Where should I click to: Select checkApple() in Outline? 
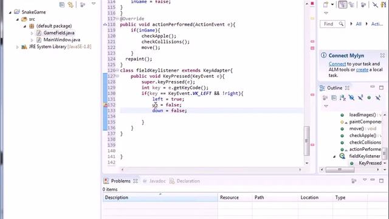pyautogui.click(x=365, y=136)
